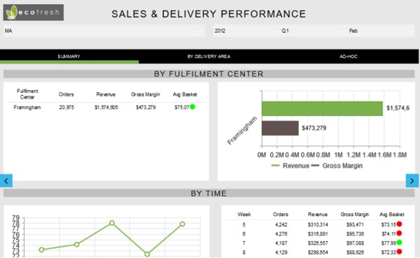This screenshot has width=420, height=258.
Task: Open the 2012 year dropdown
Action: (x=246, y=31)
